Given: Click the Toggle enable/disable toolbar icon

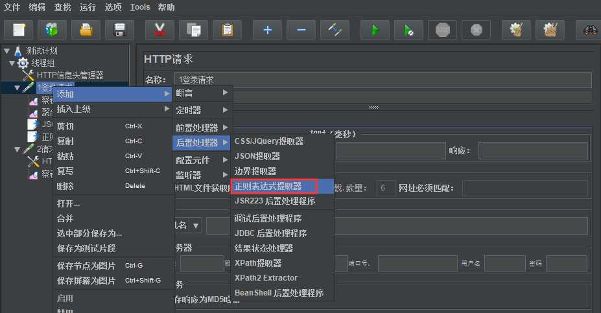Looking at the screenshot, I should coord(335,30).
